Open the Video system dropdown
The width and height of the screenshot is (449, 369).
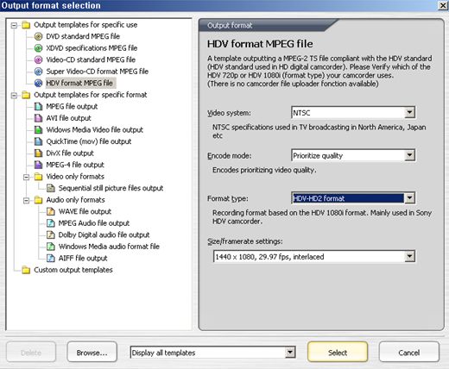click(409, 112)
